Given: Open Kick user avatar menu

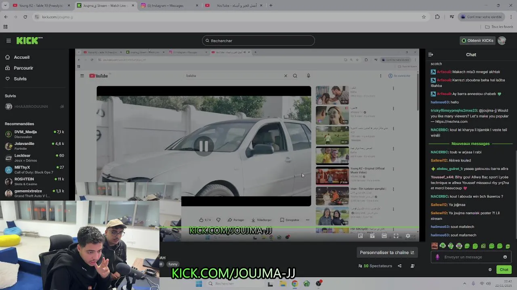Looking at the screenshot, I should pos(502,41).
